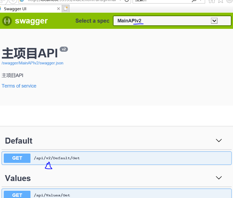
Task: Open the Terms of service link
Action: coord(19,86)
